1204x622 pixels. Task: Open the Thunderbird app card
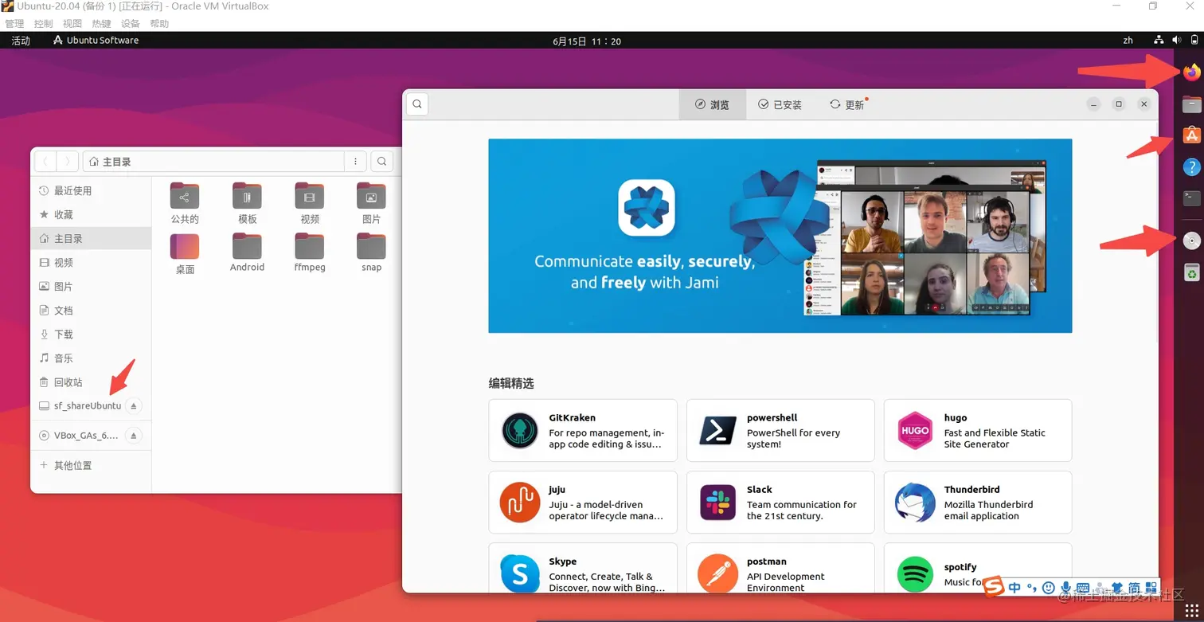(978, 502)
